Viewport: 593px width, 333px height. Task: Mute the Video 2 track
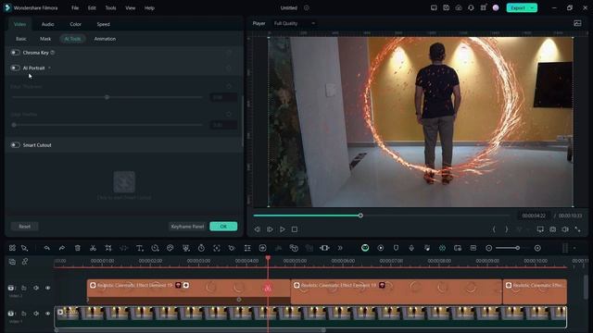(x=36, y=288)
